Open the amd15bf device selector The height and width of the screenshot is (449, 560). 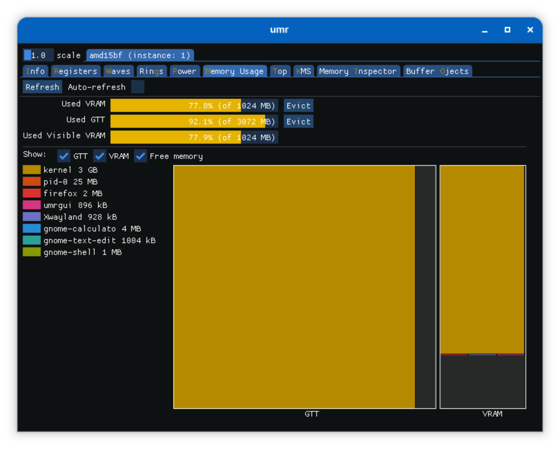click(x=140, y=55)
